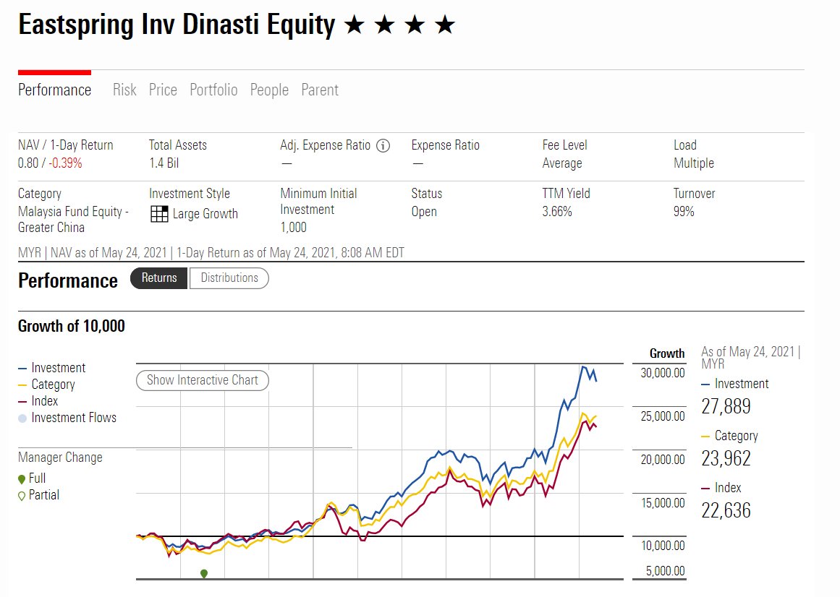Click the Investment growth value 27,889

tap(726, 407)
